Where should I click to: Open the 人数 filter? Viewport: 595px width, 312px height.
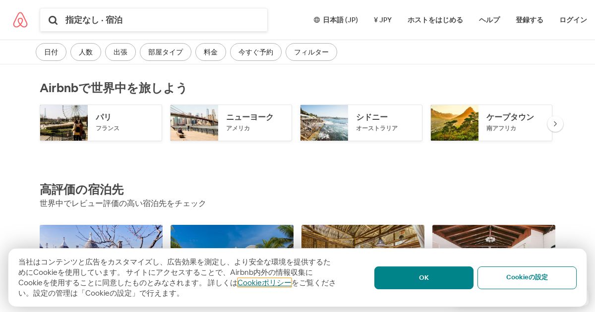[86, 52]
